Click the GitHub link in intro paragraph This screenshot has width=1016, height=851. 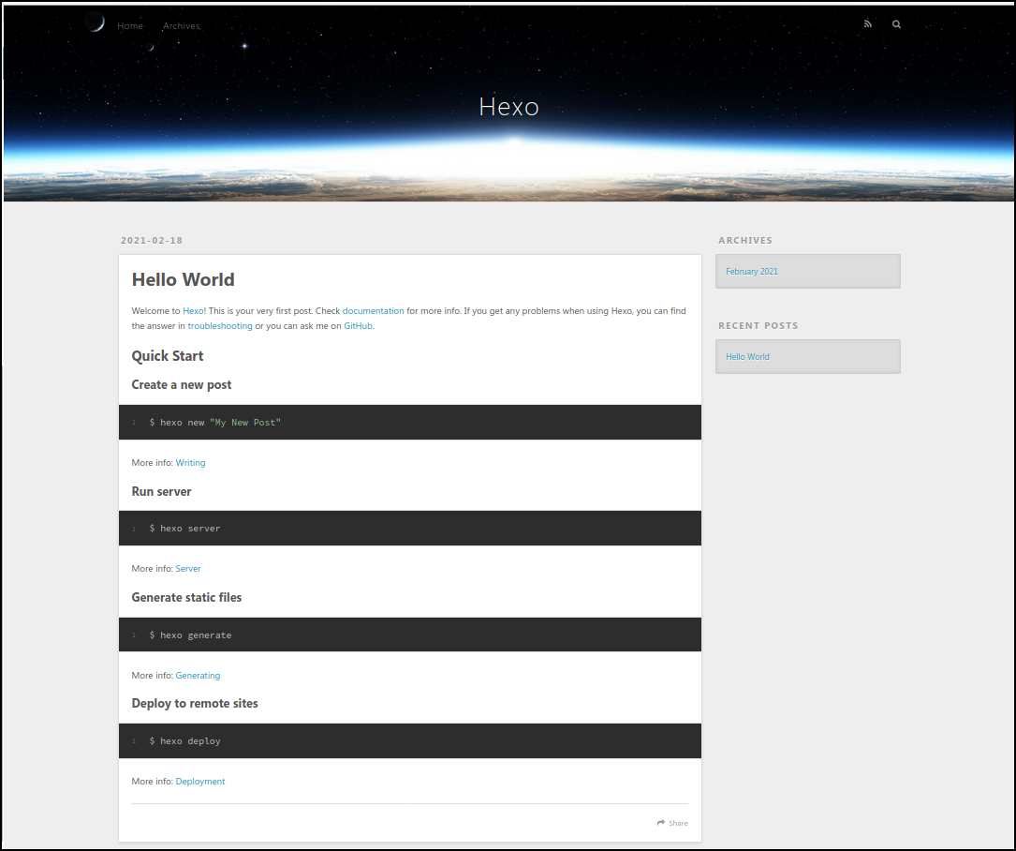[358, 326]
